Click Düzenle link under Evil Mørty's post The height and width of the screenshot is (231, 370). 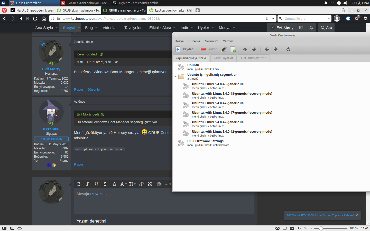point(94,89)
